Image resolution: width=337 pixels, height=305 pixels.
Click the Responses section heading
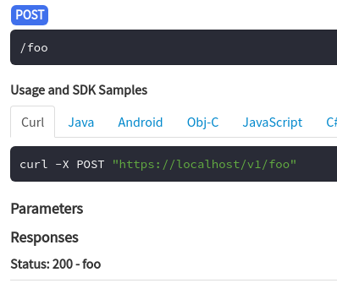pyautogui.click(x=45, y=237)
